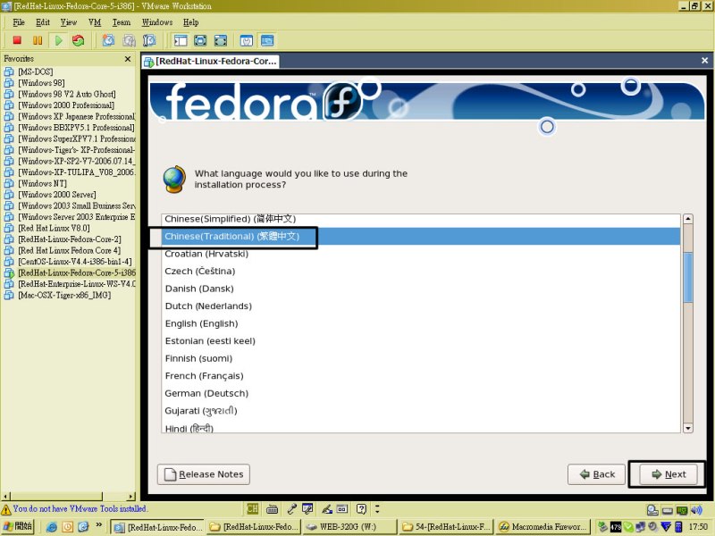Open the Edit menu
This screenshot has height=536, width=715.
point(43,22)
